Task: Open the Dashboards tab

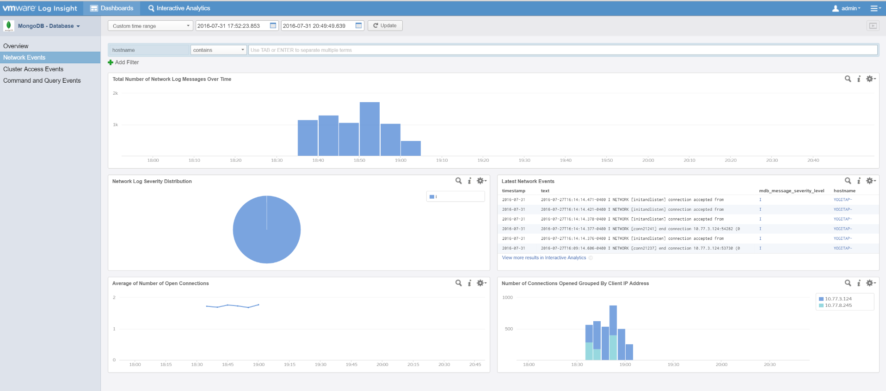Action: pyautogui.click(x=111, y=8)
